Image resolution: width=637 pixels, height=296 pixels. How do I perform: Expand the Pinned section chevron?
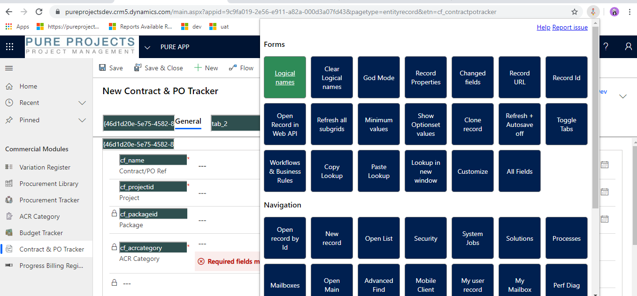pyautogui.click(x=82, y=120)
